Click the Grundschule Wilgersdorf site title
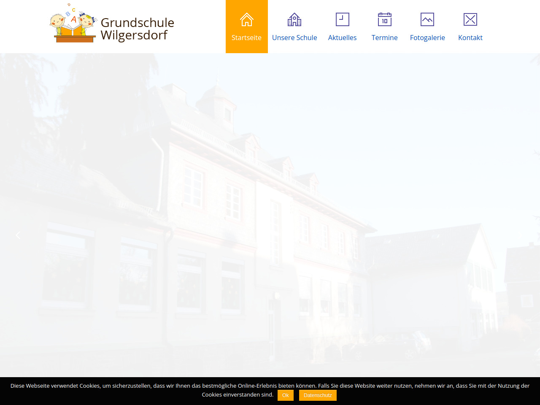540x405 pixels. [137, 29]
